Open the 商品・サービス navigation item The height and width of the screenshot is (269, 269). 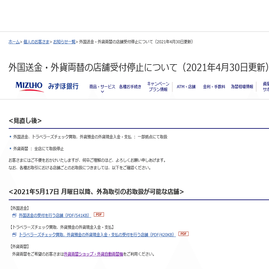(x=102, y=87)
